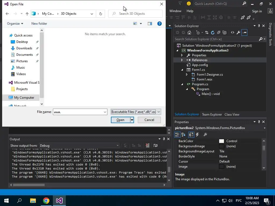Click the Help question mark in Open File dialog

pyautogui.click(x=160, y=24)
